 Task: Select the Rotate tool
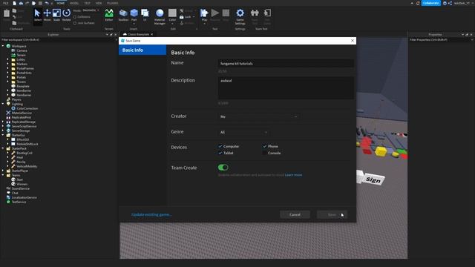(x=66, y=15)
